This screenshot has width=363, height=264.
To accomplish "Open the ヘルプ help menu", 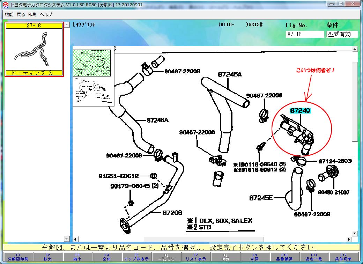I will [46, 15].
